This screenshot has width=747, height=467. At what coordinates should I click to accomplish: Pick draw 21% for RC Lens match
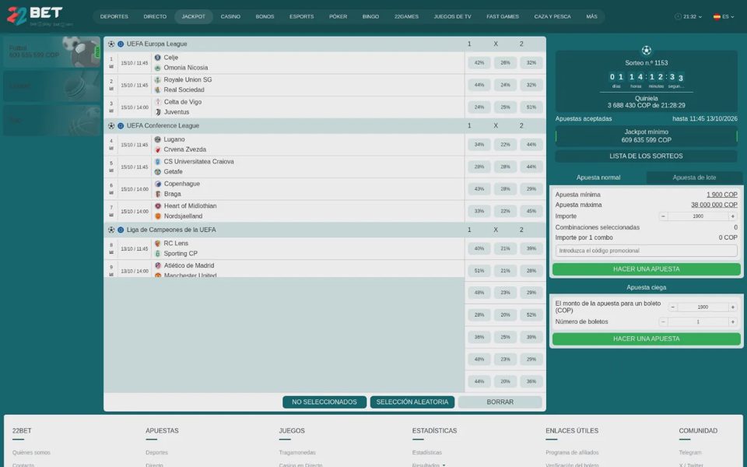pyautogui.click(x=505, y=248)
